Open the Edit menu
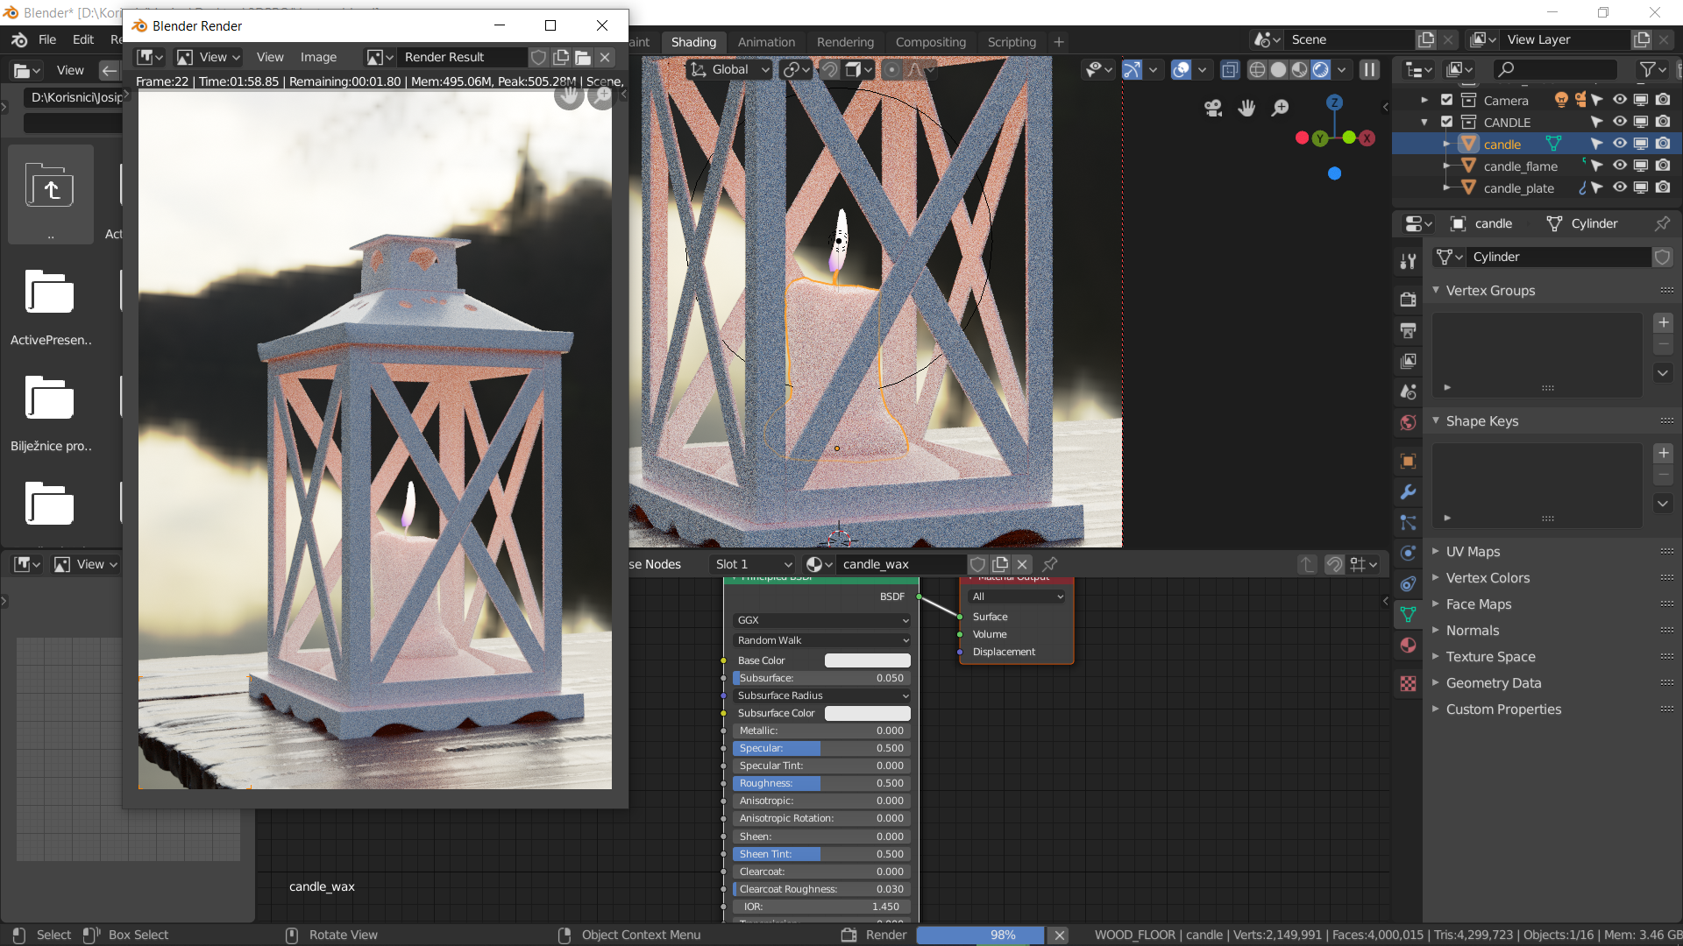 coord(83,40)
